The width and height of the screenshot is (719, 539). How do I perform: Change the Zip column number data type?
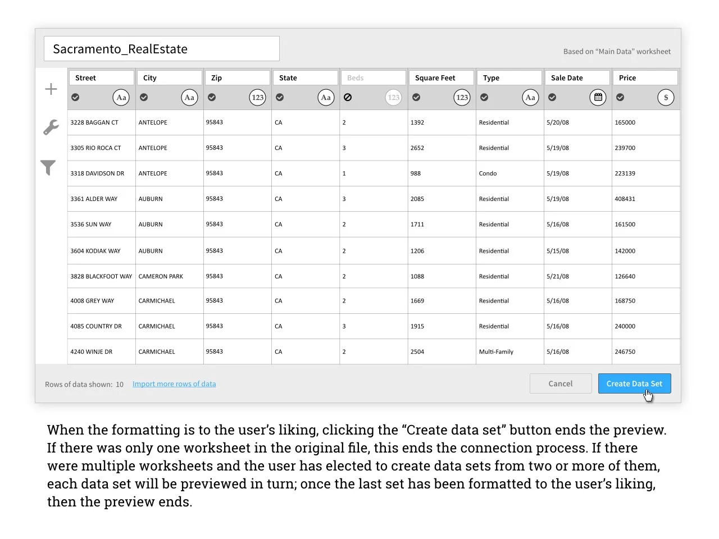258,98
